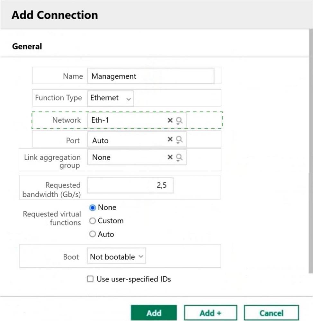313x321 pixels.
Task: Select None for requested virtual functions
Action: [93, 208]
